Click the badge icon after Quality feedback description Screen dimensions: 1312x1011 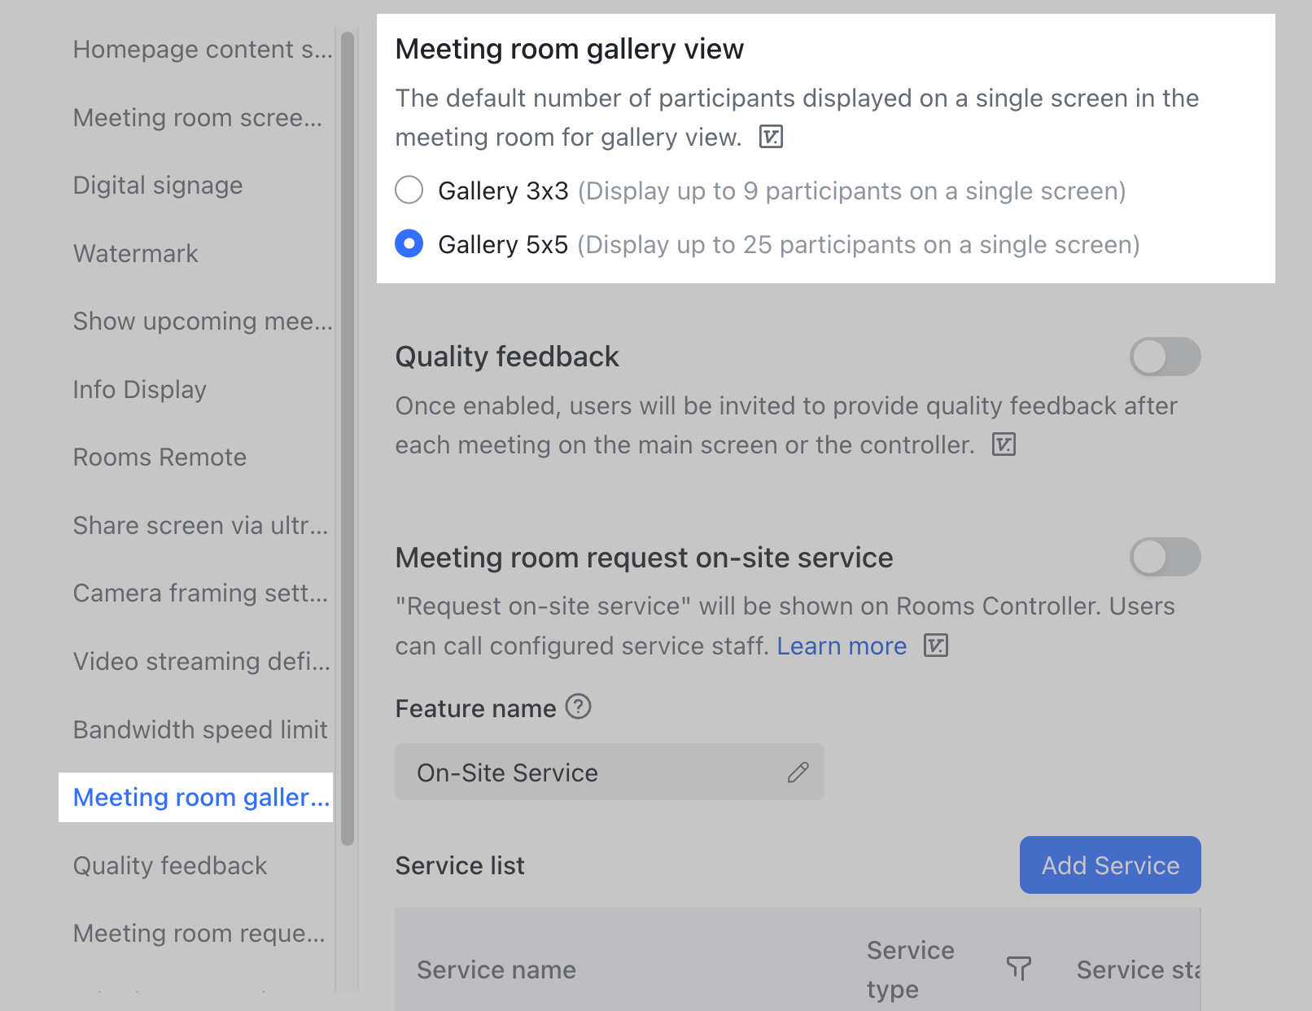(1004, 444)
